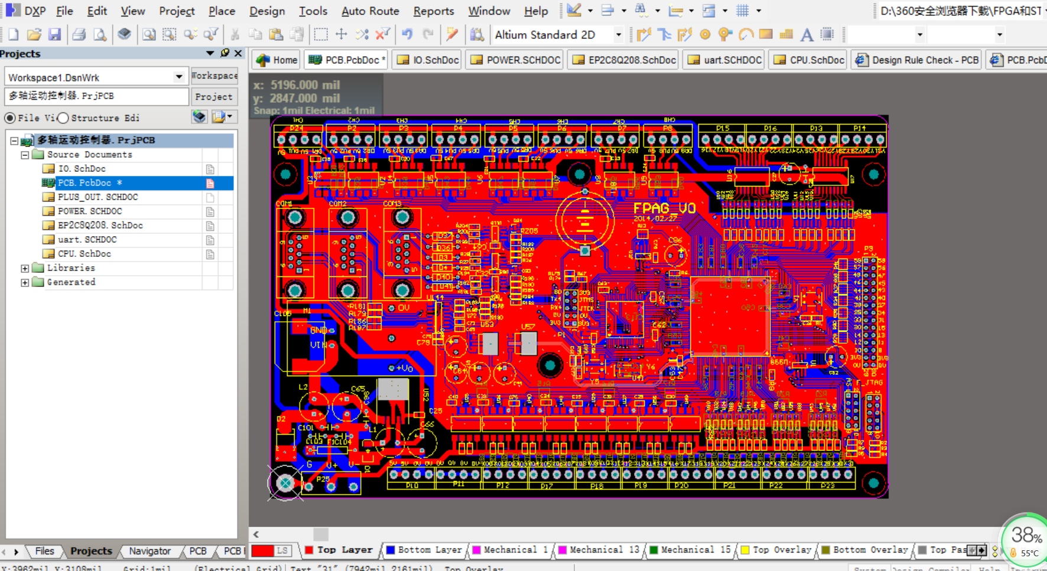Screen dimensions: 1047x571
Task: Click the Project button
Action: tap(214, 96)
